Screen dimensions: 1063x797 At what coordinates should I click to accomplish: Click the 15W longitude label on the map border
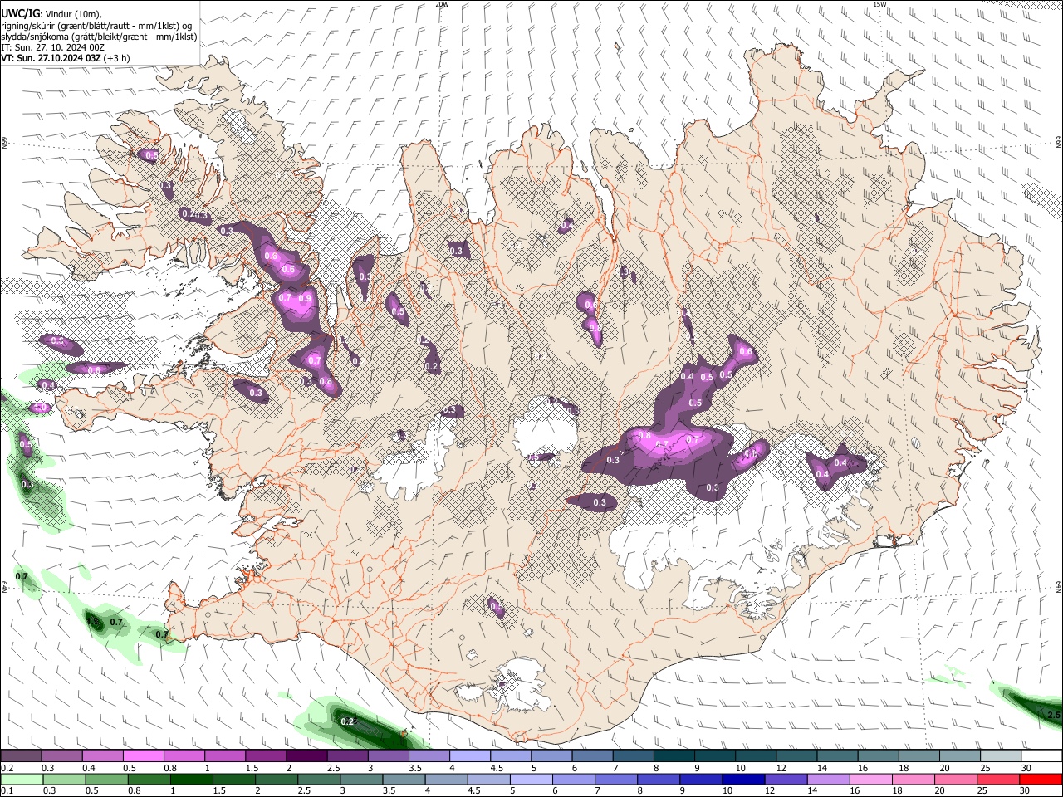(x=879, y=4)
